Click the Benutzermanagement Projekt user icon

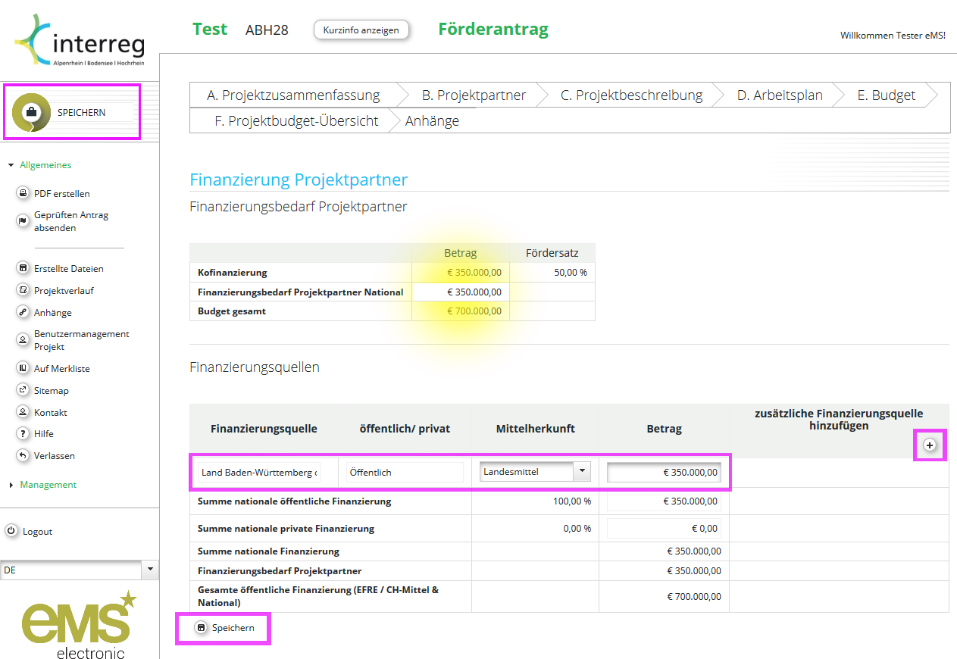[23, 340]
